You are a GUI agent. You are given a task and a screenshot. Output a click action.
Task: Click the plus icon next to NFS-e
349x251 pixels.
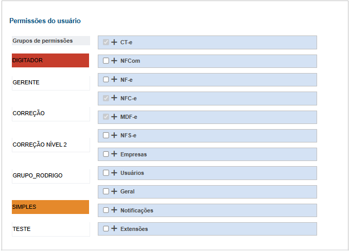tap(114, 135)
